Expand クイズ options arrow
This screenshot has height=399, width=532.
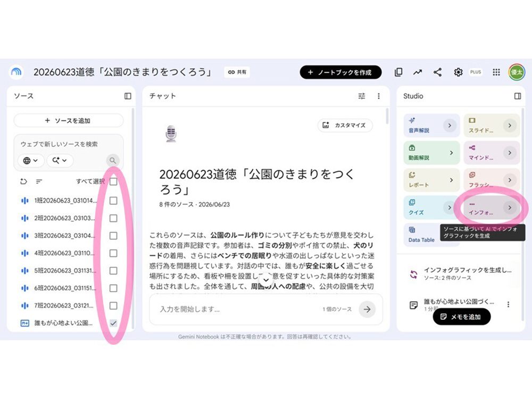(450, 207)
